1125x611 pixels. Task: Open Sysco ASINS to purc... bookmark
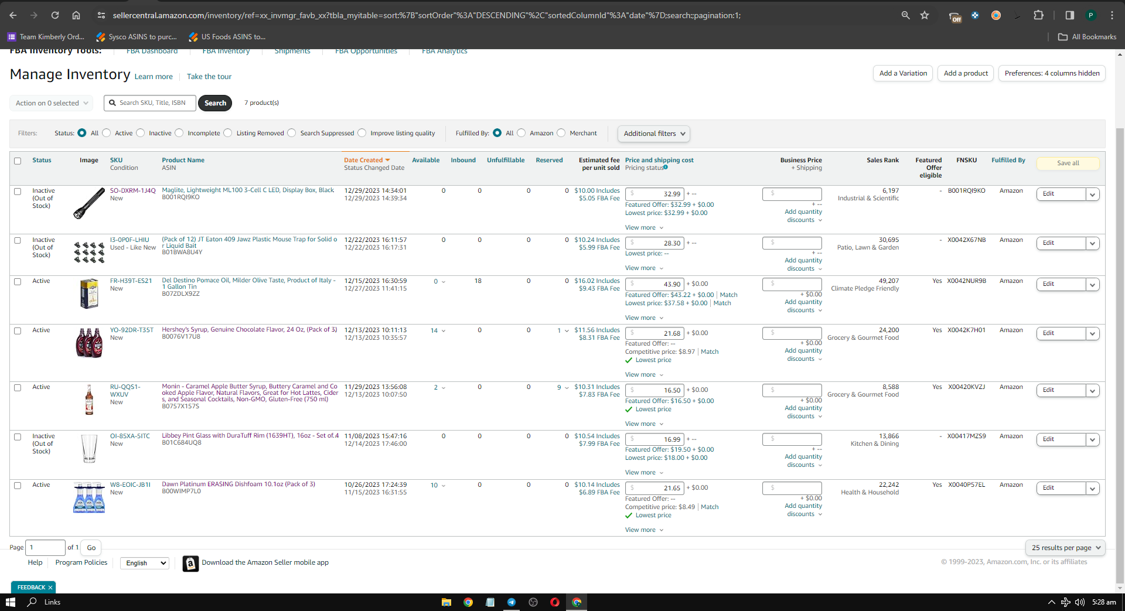(137, 37)
